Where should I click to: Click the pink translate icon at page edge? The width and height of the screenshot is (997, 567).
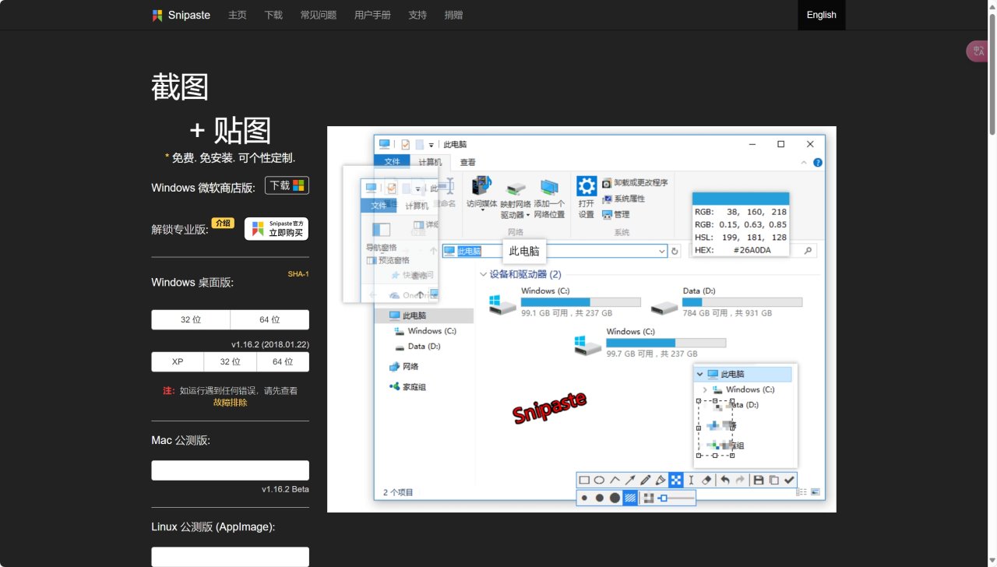tap(979, 51)
